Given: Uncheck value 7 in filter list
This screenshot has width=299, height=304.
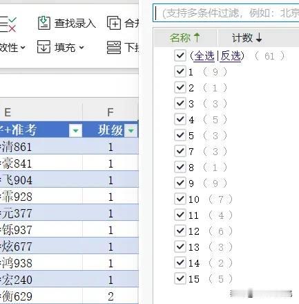Looking at the screenshot, I should [x=180, y=151].
